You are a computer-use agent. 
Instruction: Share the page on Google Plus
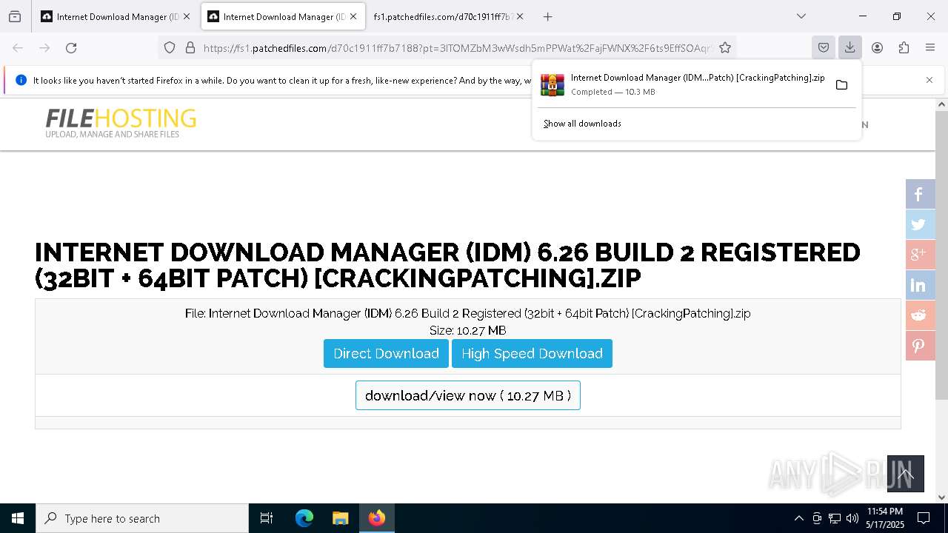coord(921,255)
